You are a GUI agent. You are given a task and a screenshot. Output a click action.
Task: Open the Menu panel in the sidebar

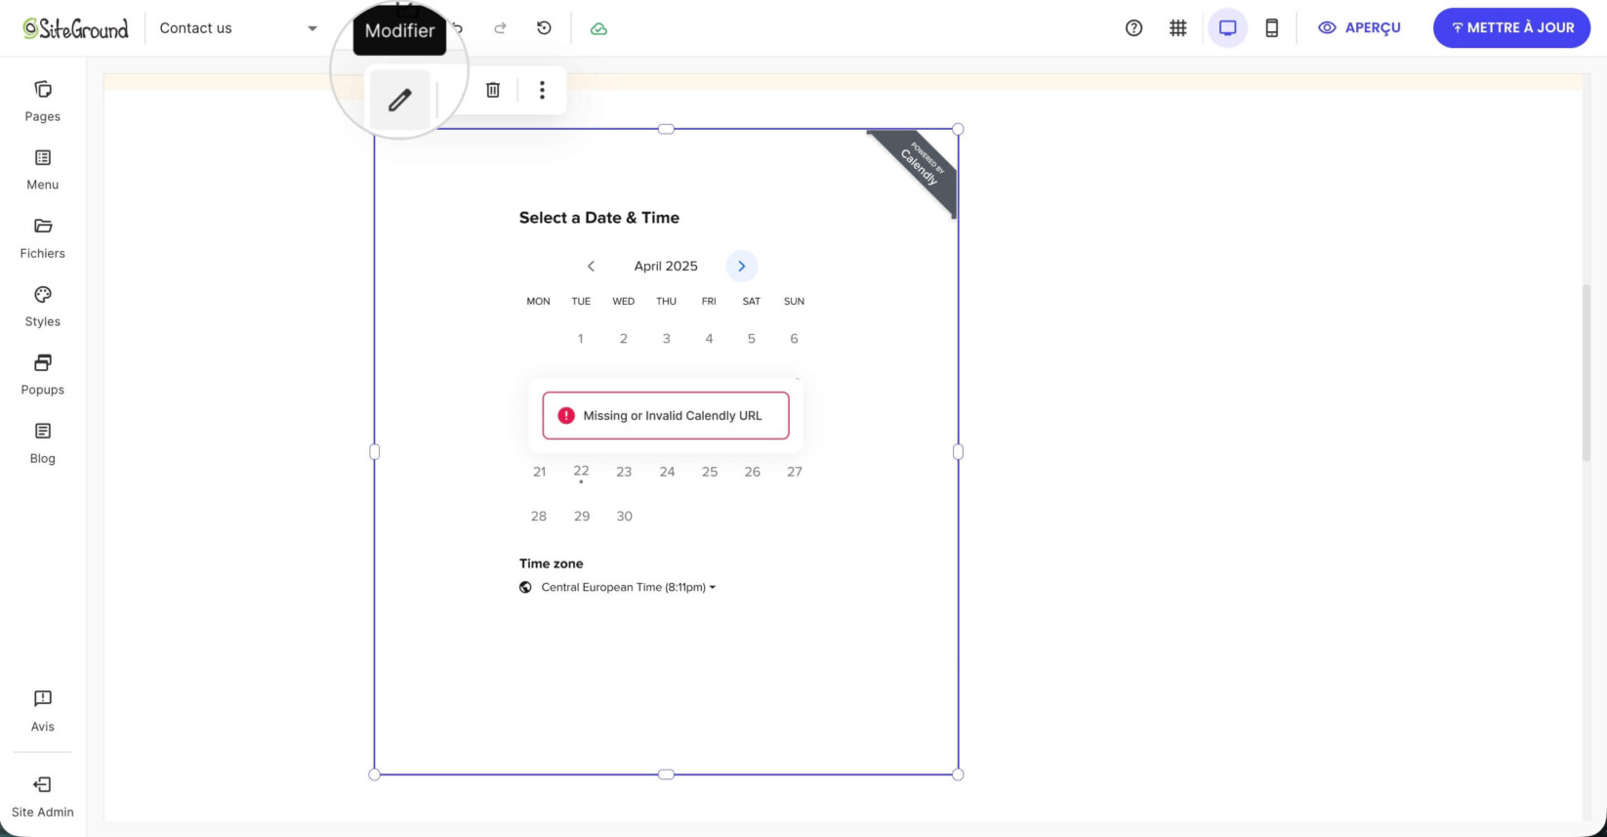(43, 170)
